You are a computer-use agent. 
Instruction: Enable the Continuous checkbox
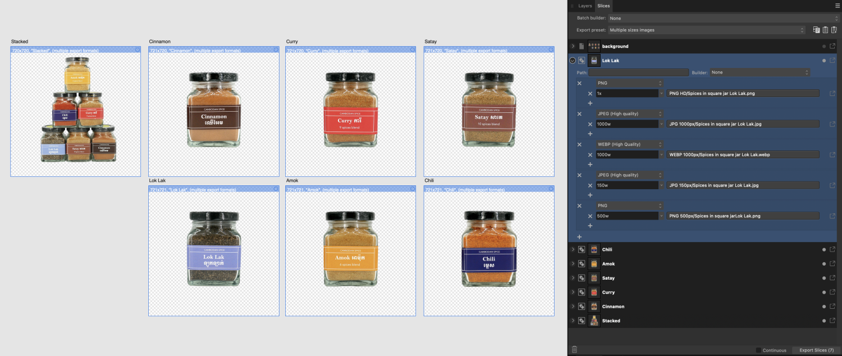(758, 350)
